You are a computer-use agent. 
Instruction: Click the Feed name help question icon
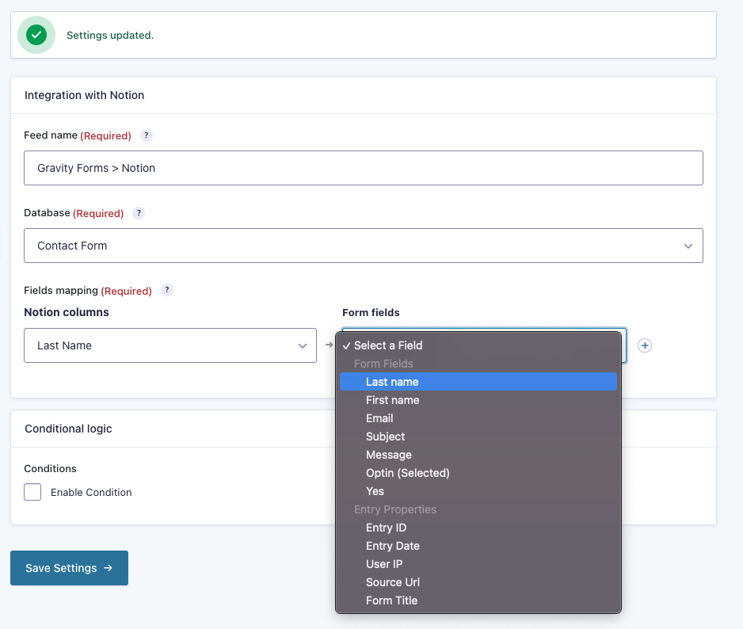click(146, 135)
